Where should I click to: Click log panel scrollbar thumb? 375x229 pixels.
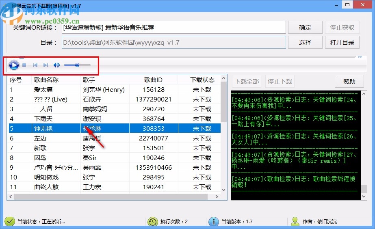[x=364, y=189]
